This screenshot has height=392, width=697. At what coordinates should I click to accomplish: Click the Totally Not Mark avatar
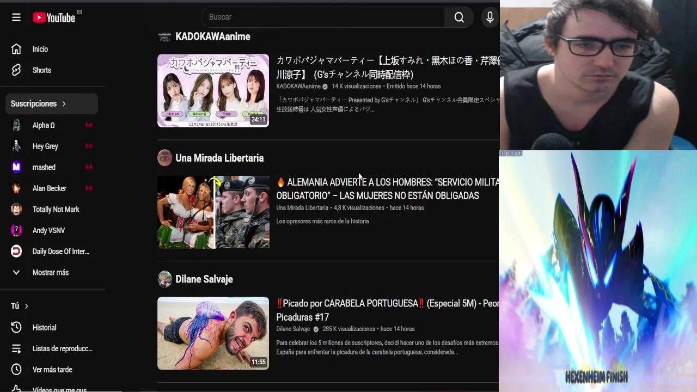16,209
